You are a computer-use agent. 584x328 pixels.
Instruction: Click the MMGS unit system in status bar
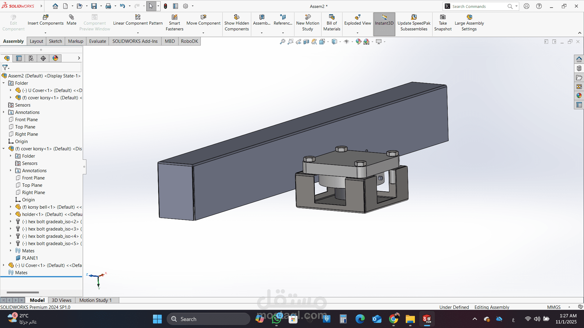pyautogui.click(x=554, y=307)
